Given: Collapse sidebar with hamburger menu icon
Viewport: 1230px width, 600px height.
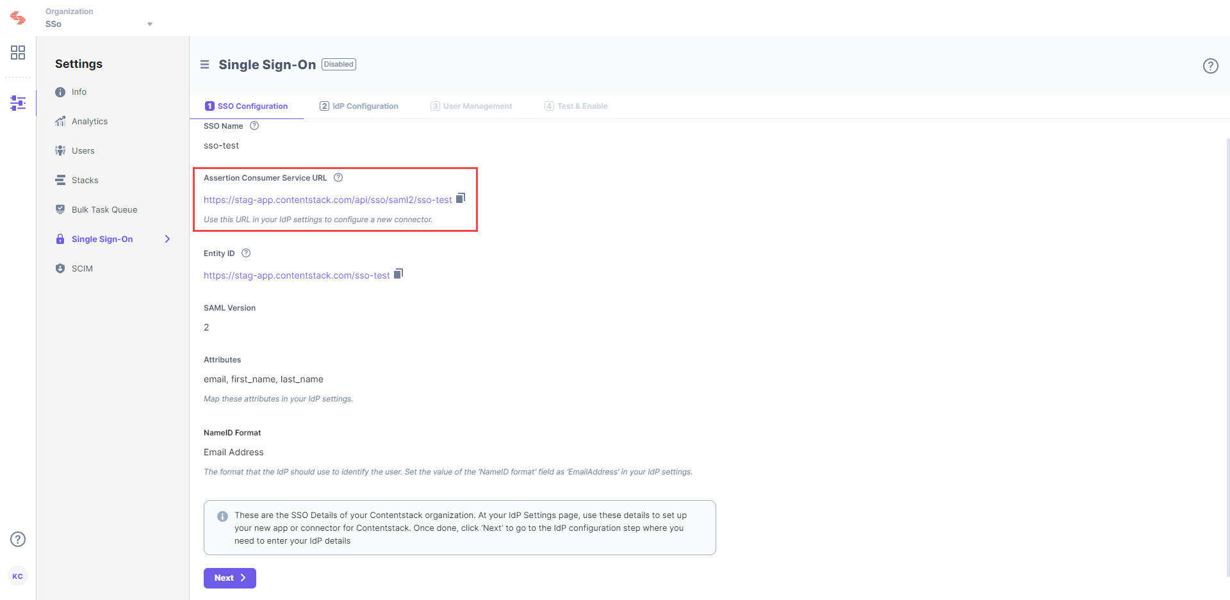Looking at the screenshot, I should (x=204, y=65).
